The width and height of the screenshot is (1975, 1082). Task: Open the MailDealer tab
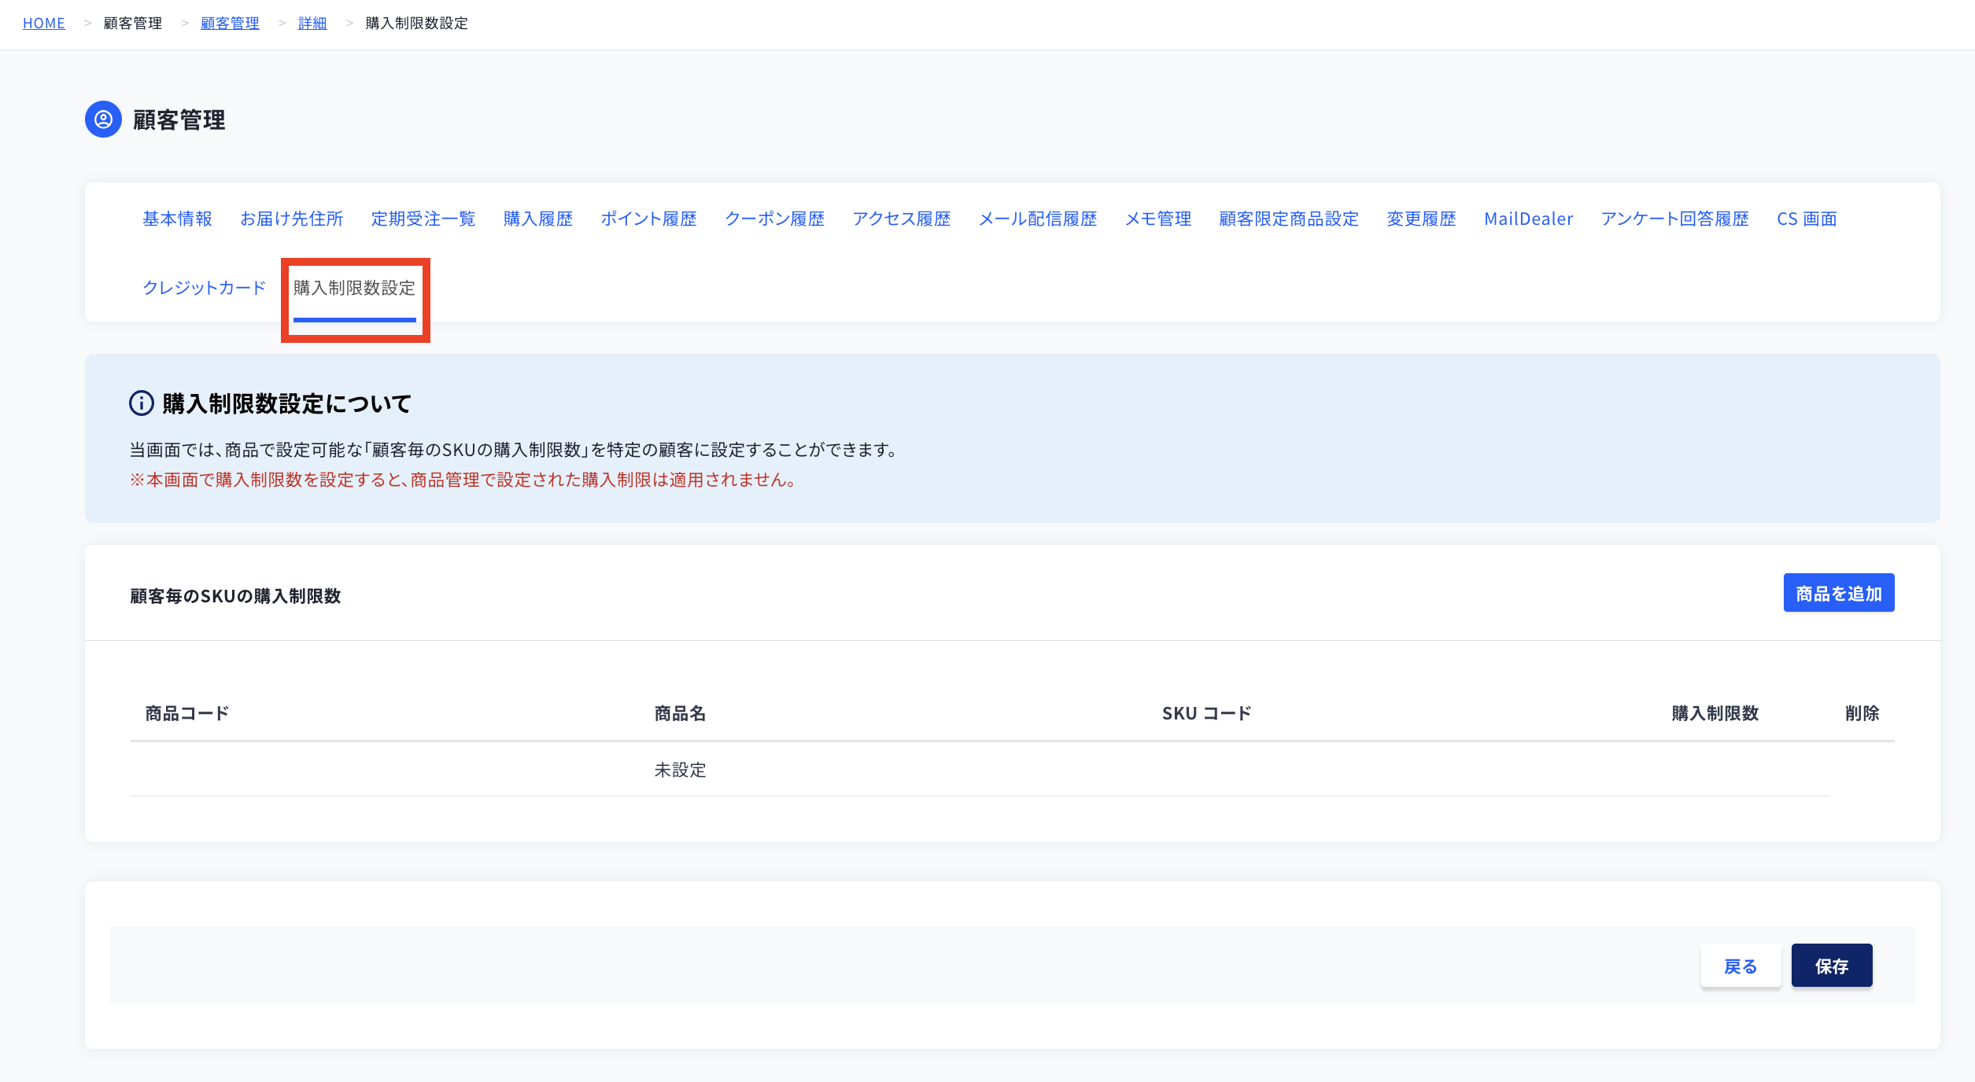pyautogui.click(x=1529, y=219)
